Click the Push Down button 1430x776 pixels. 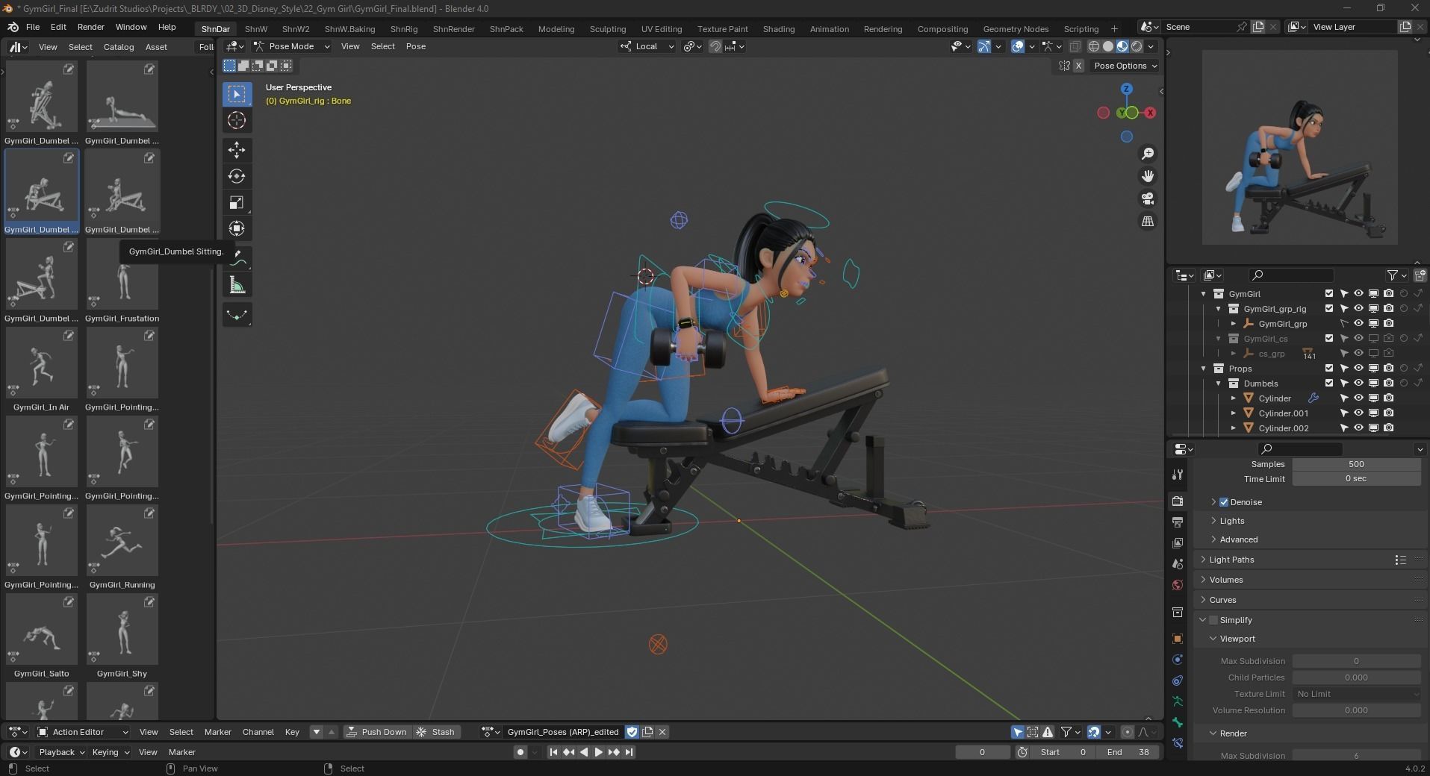point(377,732)
